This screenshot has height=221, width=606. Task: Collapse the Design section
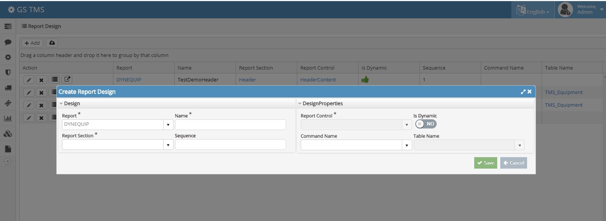[x=61, y=104]
